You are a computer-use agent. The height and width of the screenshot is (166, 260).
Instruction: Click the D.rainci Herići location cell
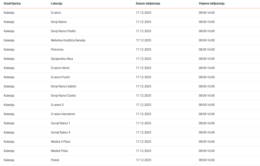[x=60, y=68]
